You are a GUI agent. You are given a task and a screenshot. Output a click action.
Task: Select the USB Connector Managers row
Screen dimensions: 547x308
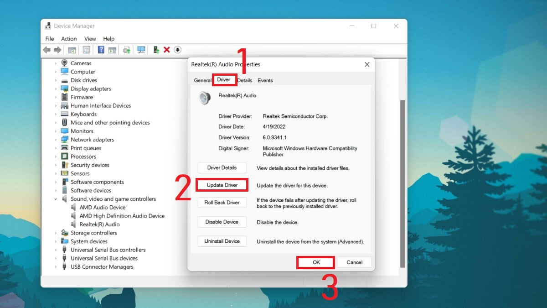tap(102, 267)
